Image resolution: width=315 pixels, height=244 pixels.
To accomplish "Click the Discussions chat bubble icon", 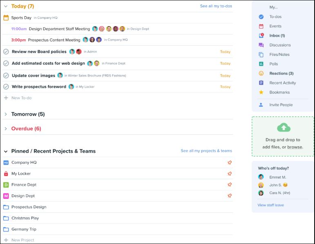I will click(261, 45).
